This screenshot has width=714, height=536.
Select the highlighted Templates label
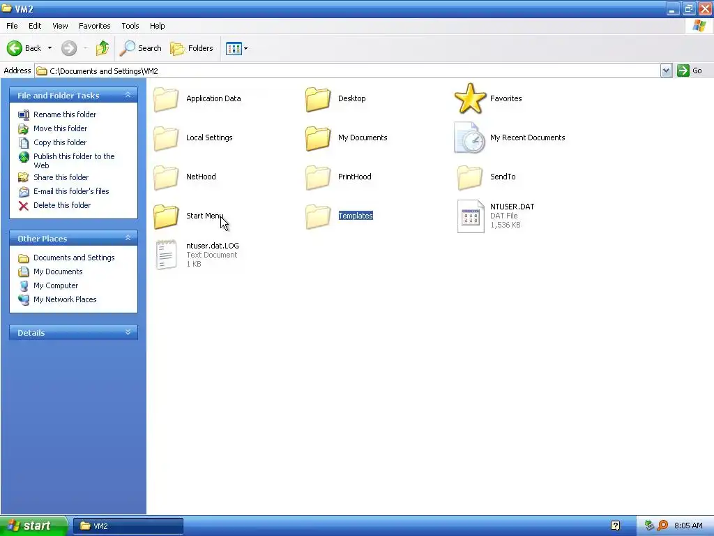pyautogui.click(x=356, y=216)
